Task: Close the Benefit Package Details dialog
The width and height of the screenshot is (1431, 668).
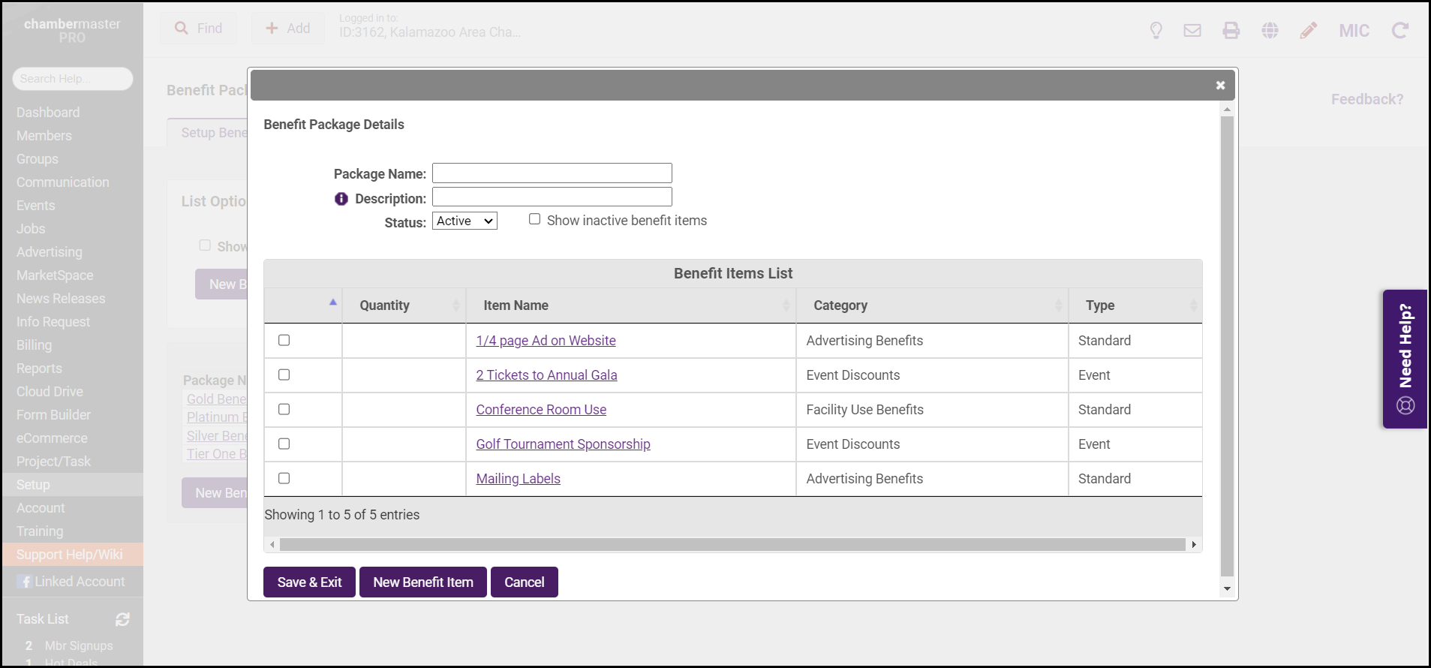Action: [1220, 86]
